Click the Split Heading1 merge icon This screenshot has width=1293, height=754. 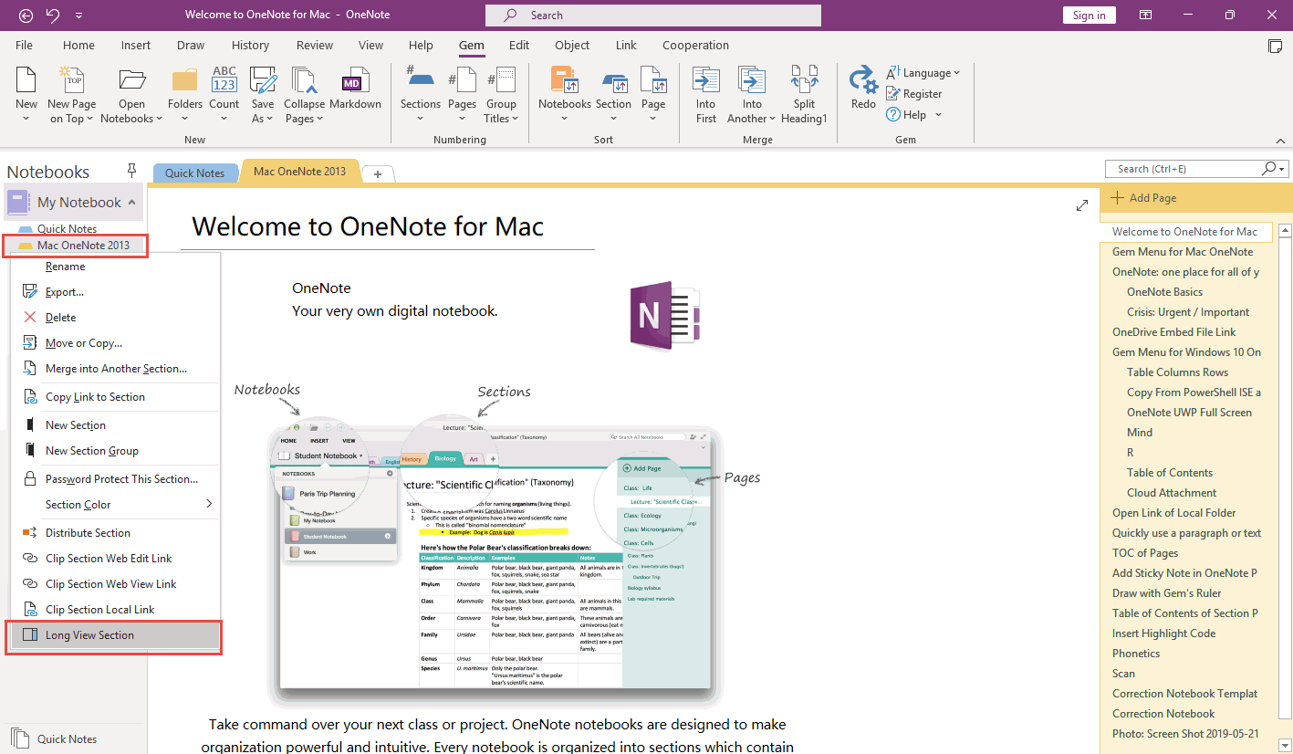[804, 80]
